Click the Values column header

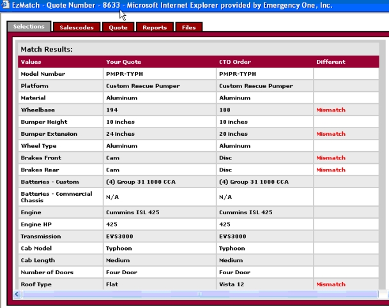(x=31, y=62)
